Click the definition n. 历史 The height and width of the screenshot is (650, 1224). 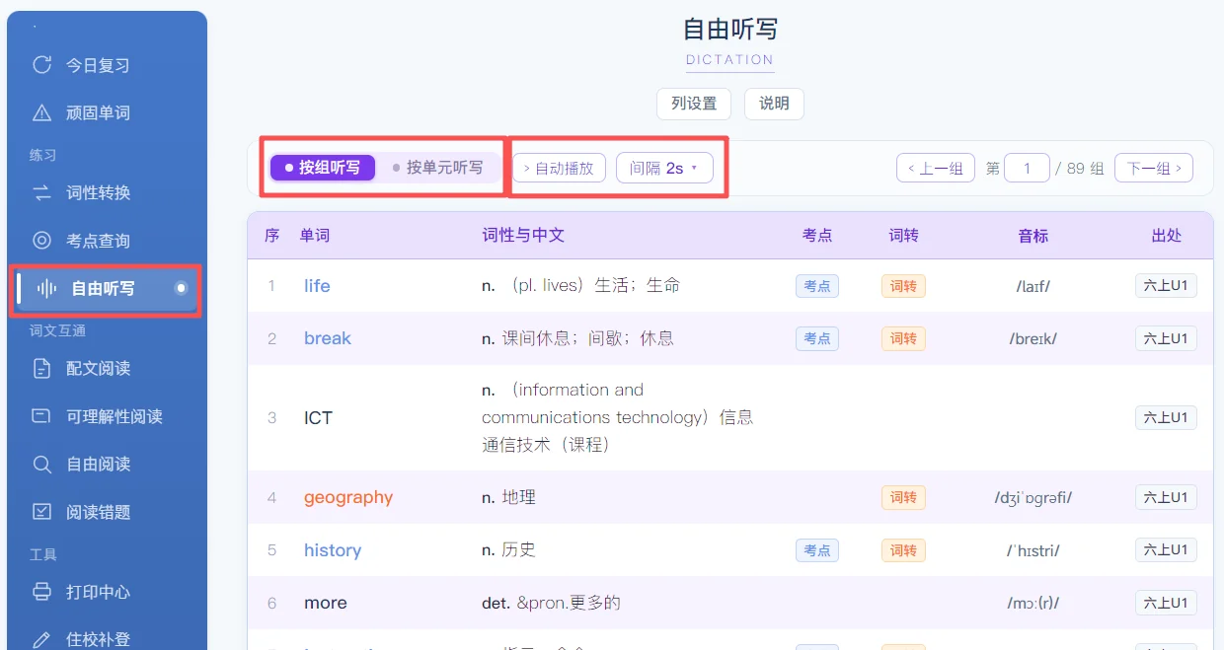click(508, 550)
